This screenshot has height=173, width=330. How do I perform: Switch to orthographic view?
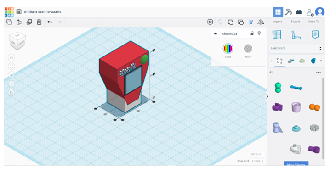pos(11,93)
